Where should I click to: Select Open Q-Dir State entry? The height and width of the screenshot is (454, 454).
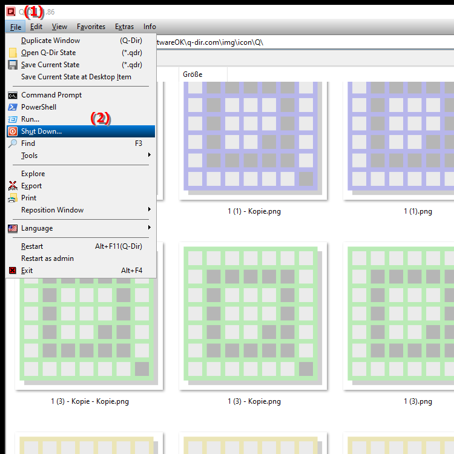coord(81,53)
